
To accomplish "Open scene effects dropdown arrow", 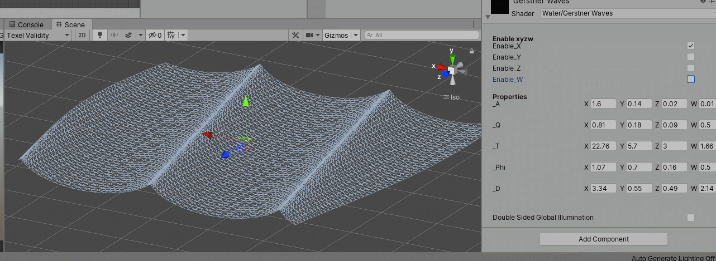I will point(140,35).
